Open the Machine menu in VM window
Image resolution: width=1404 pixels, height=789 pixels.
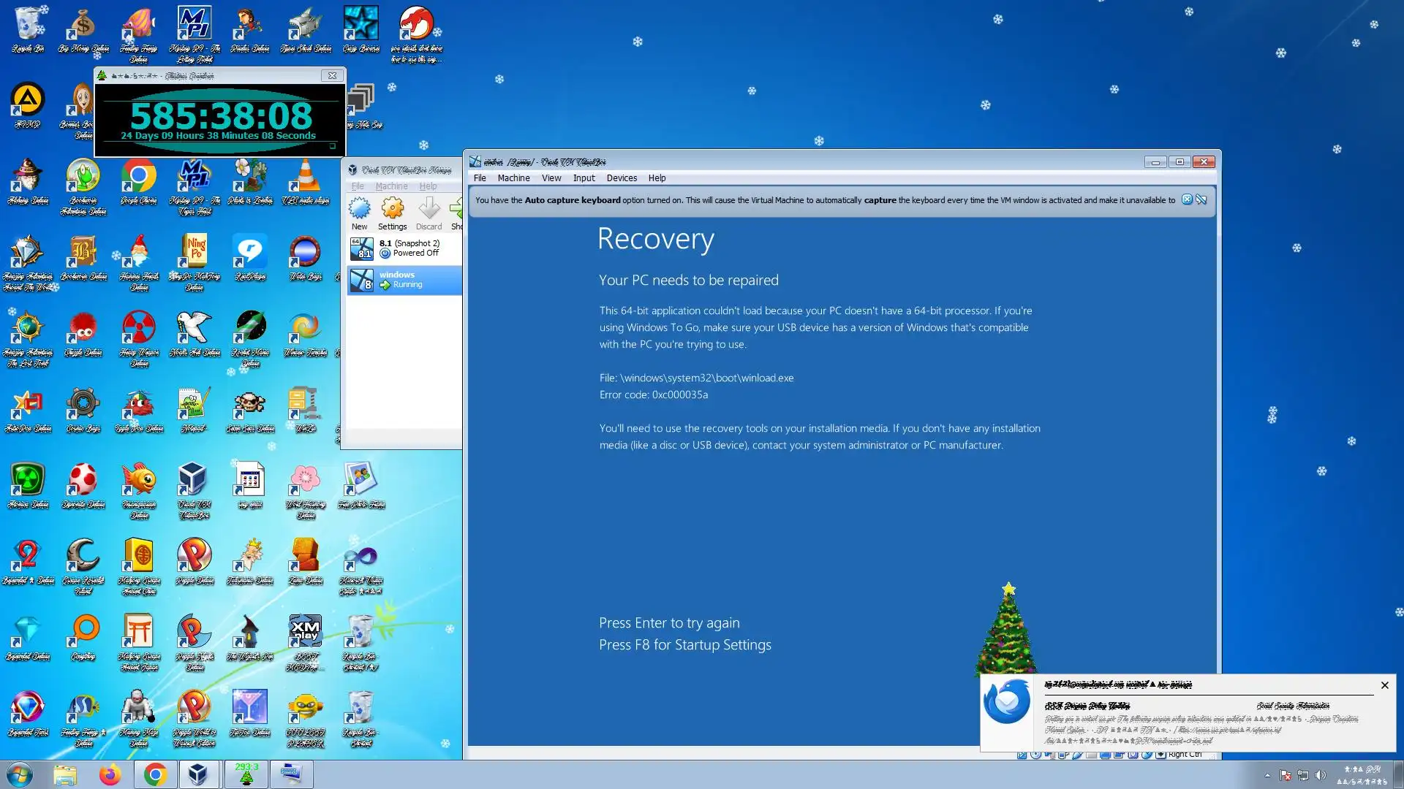(x=513, y=178)
